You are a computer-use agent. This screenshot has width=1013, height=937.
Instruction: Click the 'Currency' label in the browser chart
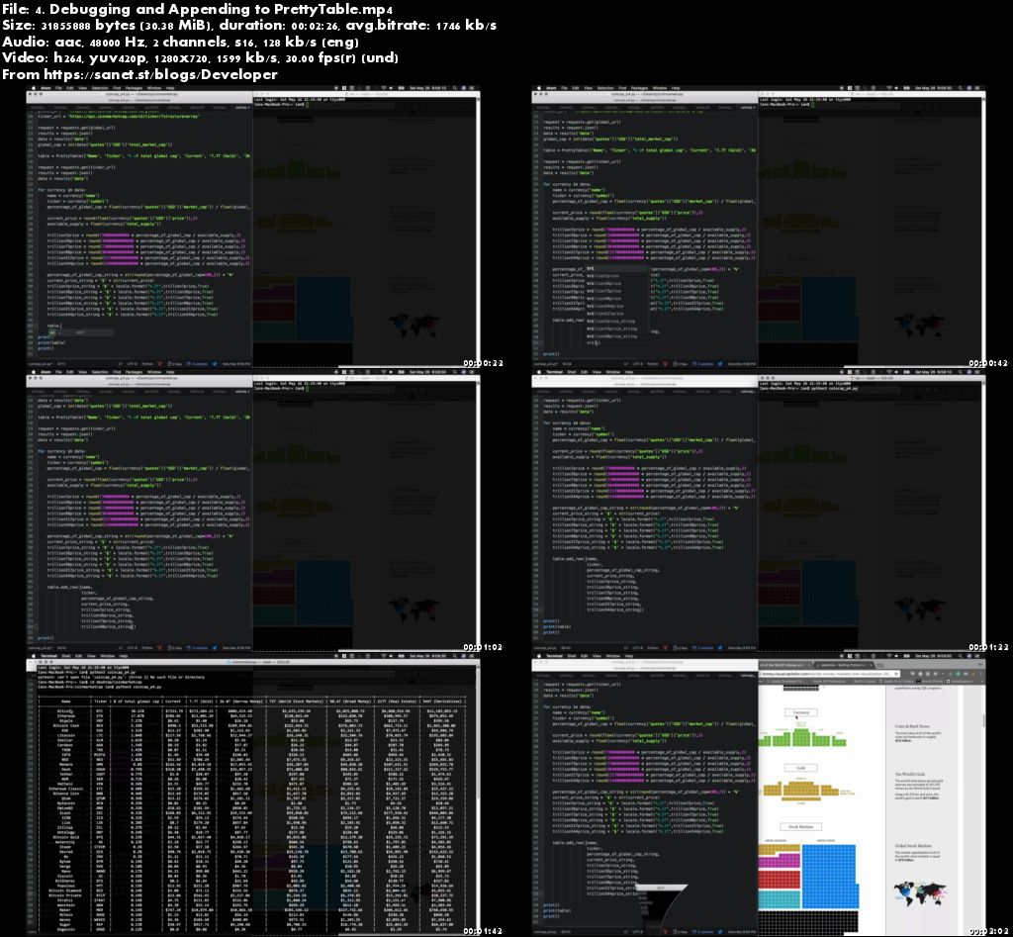point(801,712)
